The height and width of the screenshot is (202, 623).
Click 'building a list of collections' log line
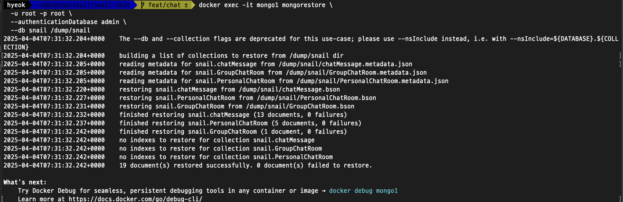(x=231, y=55)
